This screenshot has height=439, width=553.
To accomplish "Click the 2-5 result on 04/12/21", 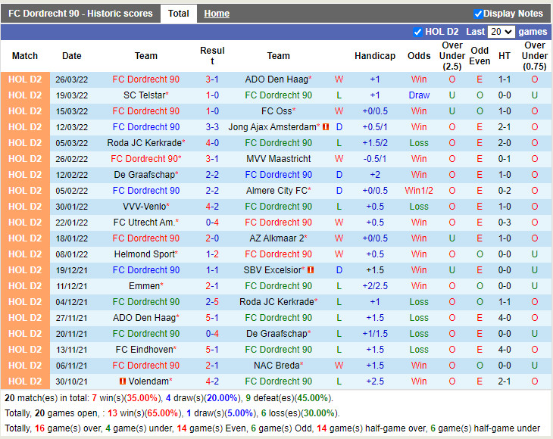I will [212, 302].
